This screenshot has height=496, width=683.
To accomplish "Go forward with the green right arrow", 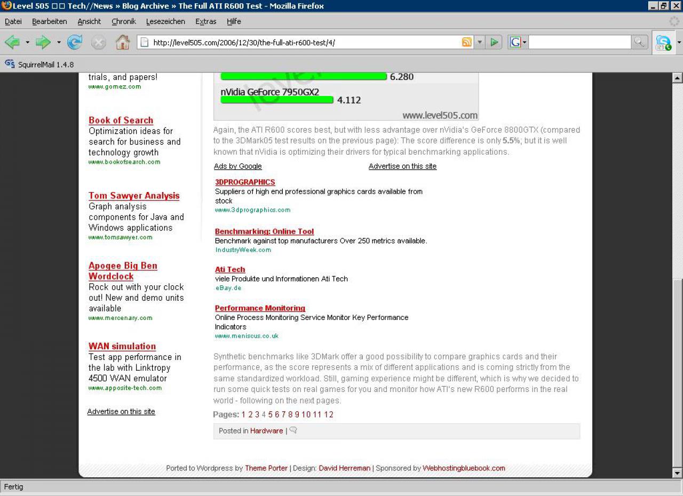I will click(43, 42).
